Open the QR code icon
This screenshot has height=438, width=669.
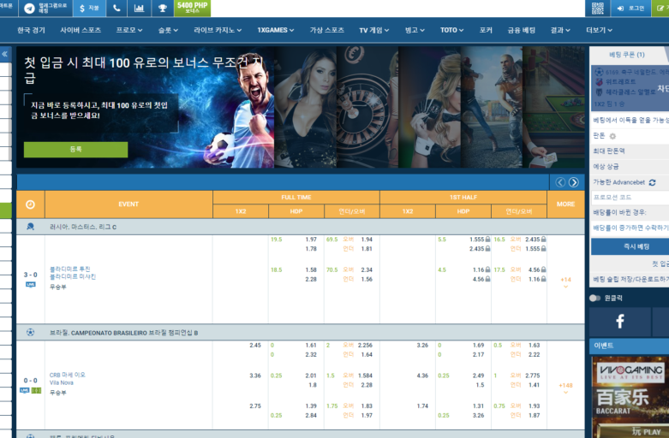tap(597, 8)
